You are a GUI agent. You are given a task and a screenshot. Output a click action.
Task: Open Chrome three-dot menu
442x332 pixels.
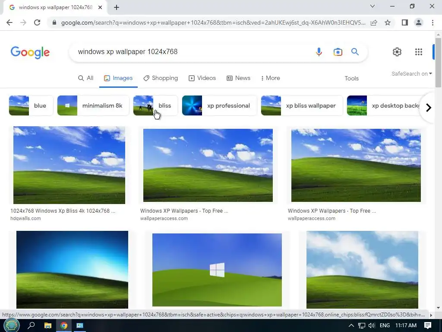click(x=433, y=22)
